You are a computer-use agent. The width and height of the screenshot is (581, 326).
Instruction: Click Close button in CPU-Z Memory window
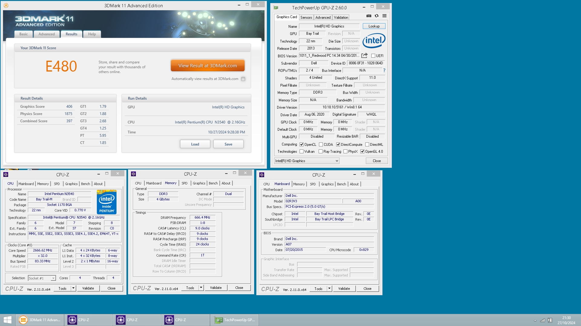coord(239,288)
